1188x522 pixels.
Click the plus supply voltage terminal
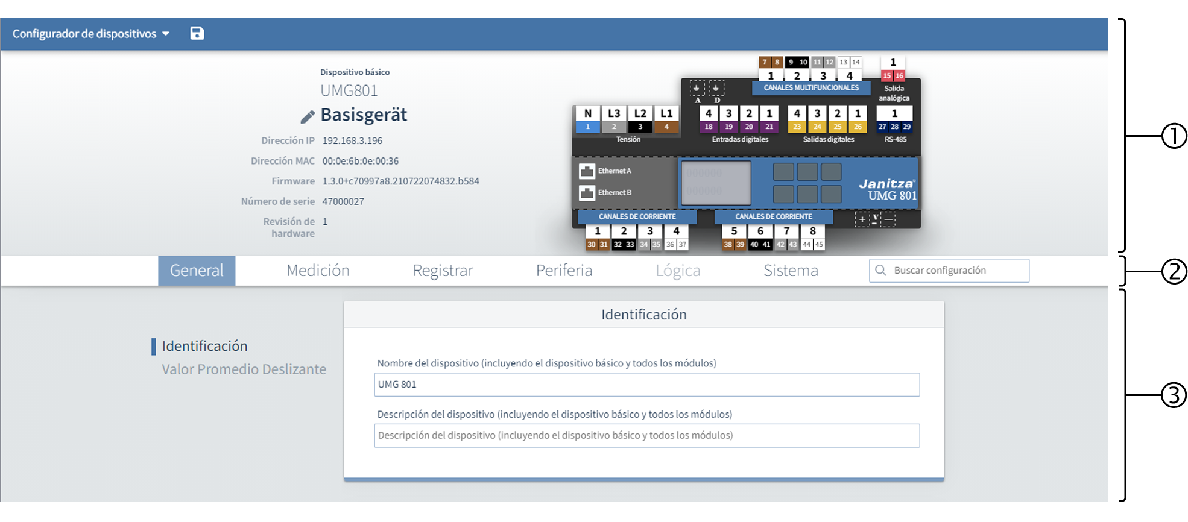862,219
